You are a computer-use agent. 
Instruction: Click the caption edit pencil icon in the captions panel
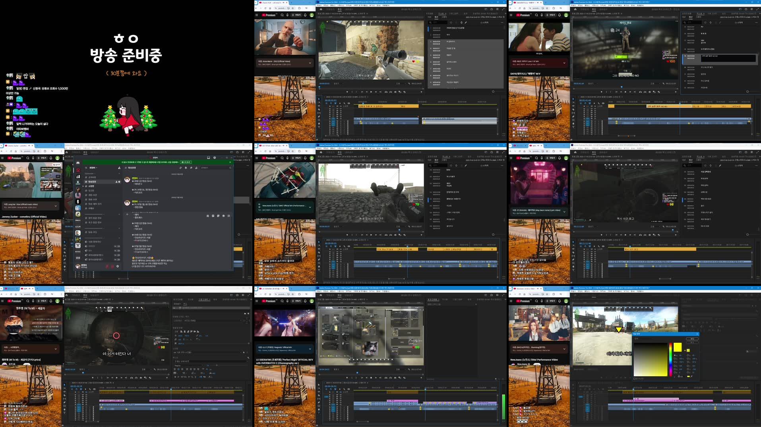(x=465, y=23)
